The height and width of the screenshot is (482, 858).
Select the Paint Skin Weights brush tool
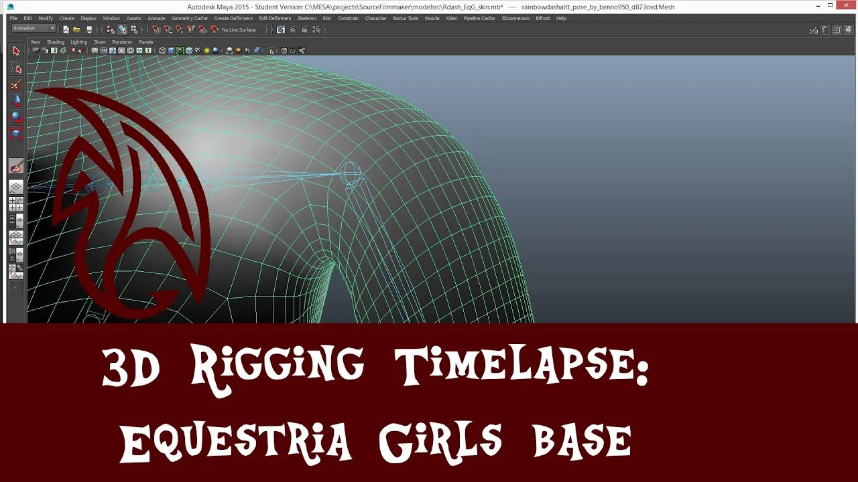click(x=16, y=166)
